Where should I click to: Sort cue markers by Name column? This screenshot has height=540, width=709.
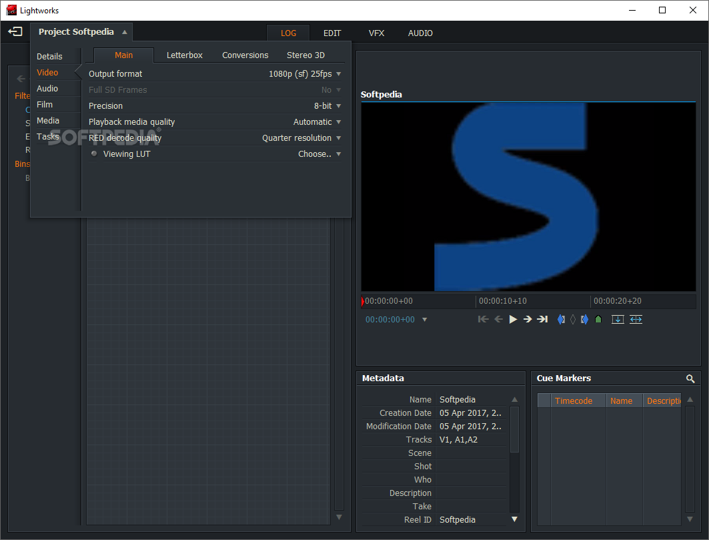point(624,400)
